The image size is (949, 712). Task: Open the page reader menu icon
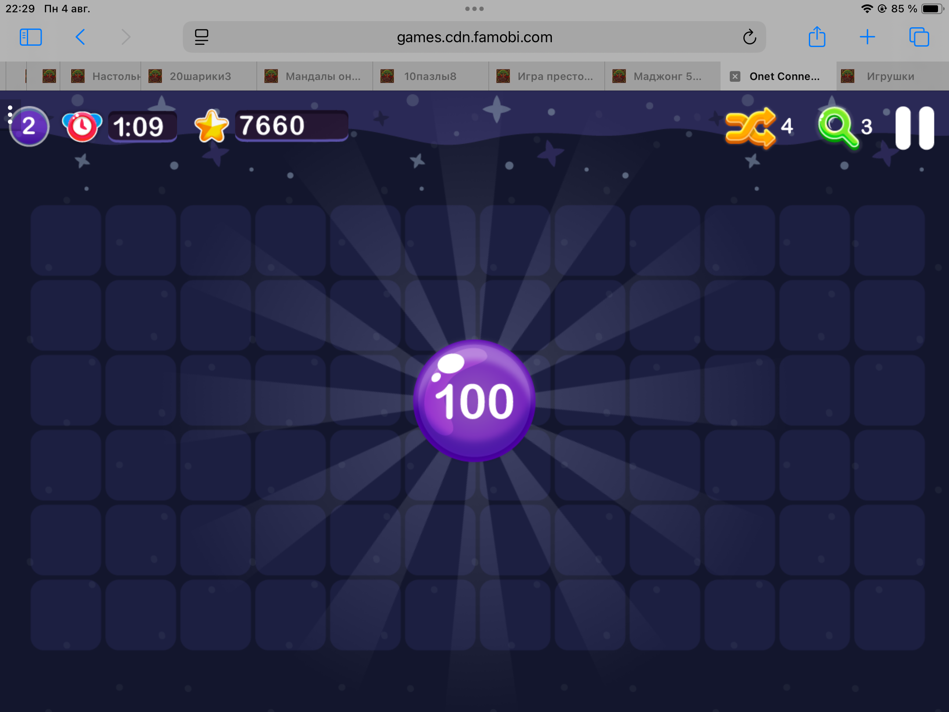(x=202, y=37)
